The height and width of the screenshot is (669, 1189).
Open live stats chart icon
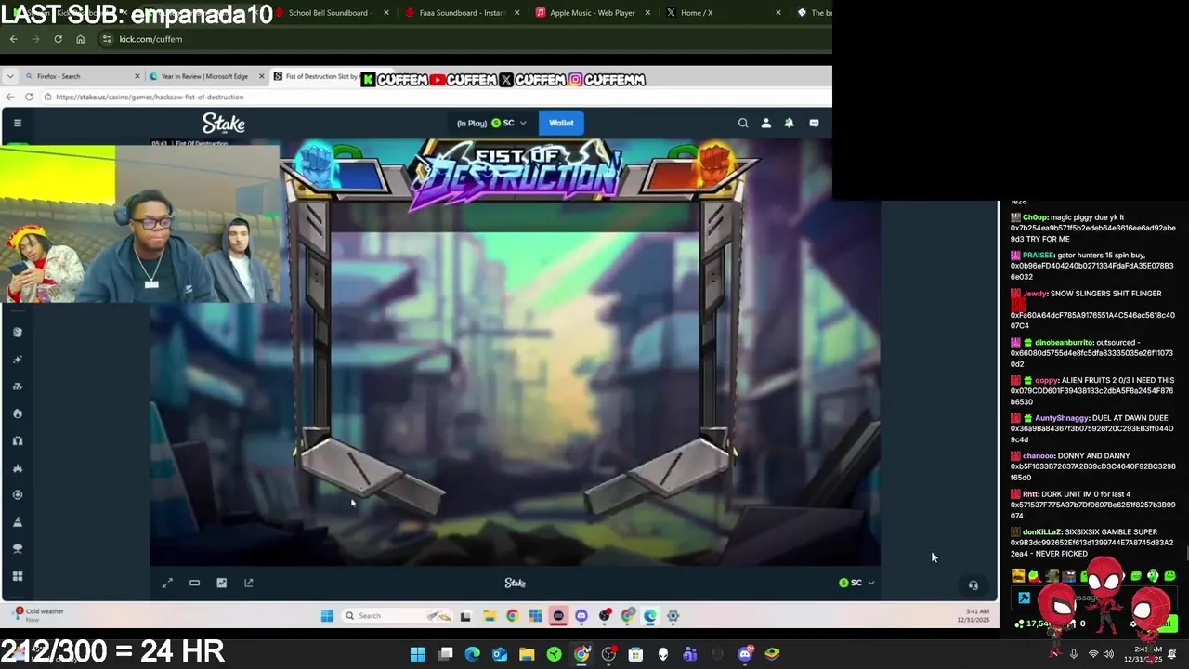pyautogui.click(x=221, y=583)
